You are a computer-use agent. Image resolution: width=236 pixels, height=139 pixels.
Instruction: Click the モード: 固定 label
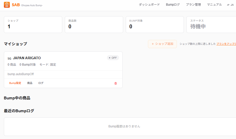48,65
